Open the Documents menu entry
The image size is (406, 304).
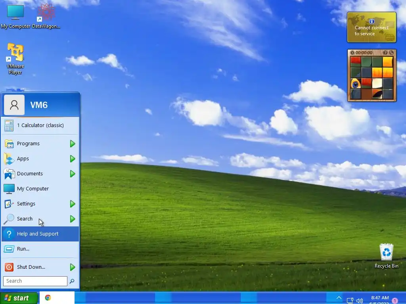tap(40, 173)
